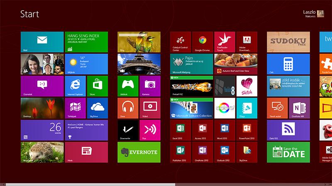Screen dimensions: 332x186
Task: Launch Excel 2013
Action: pyautogui.click(x=181, y=130)
